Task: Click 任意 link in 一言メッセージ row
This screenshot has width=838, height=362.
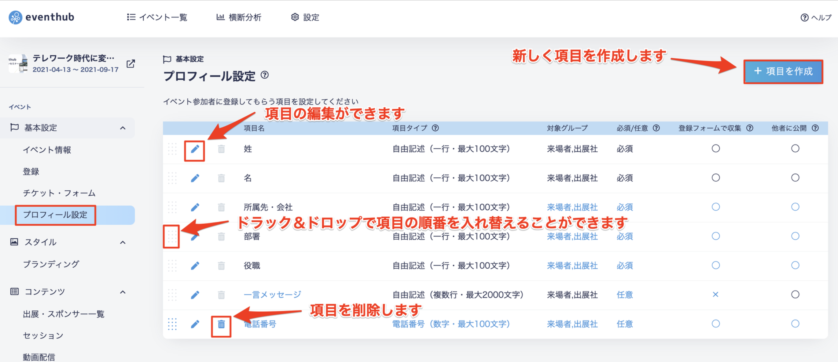Action: 625,295
